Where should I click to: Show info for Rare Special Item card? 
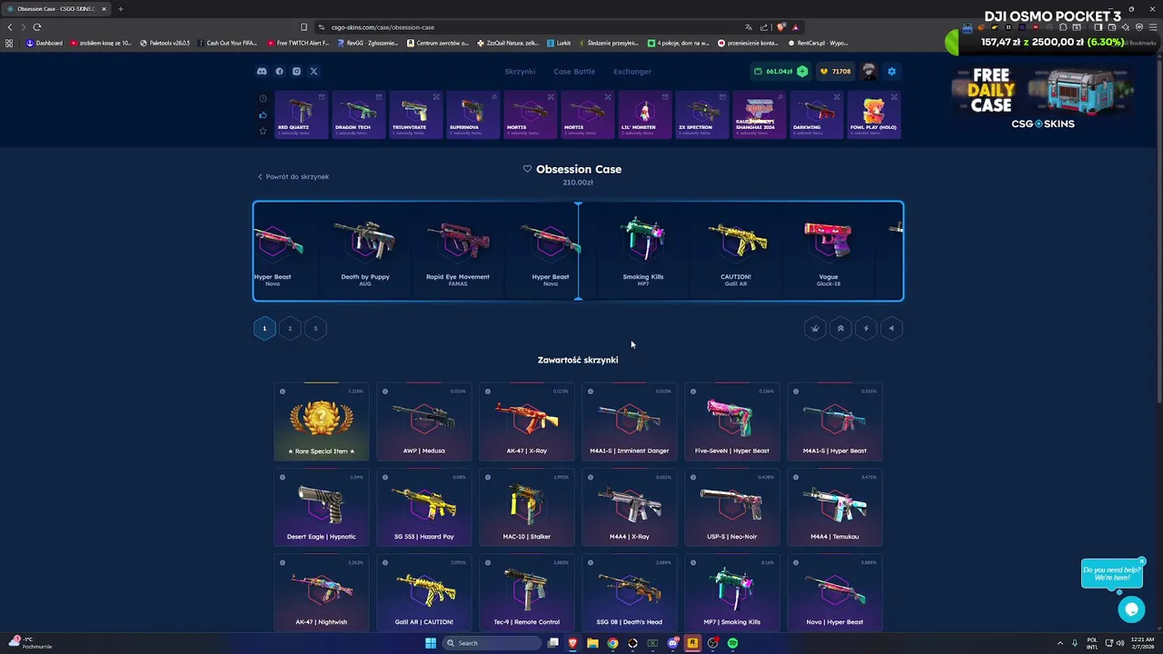click(x=283, y=391)
